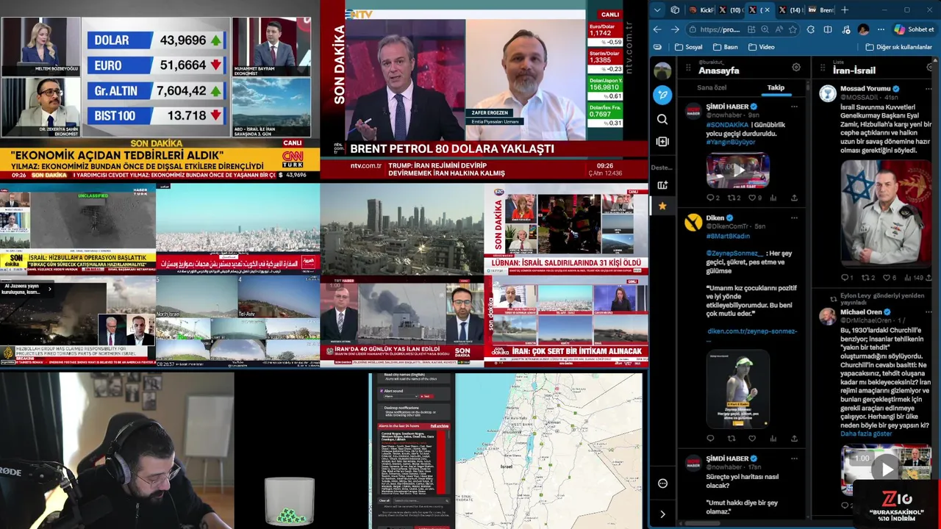Expand the X Pro sidebar with bottom chevron
The image size is (941, 529).
point(662,514)
